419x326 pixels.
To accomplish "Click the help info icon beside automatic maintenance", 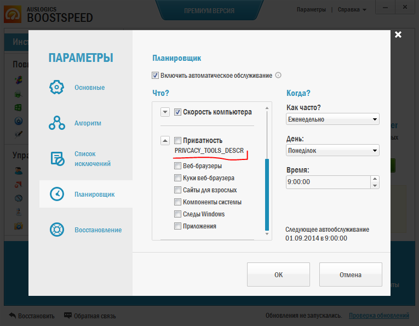I will click(278, 76).
